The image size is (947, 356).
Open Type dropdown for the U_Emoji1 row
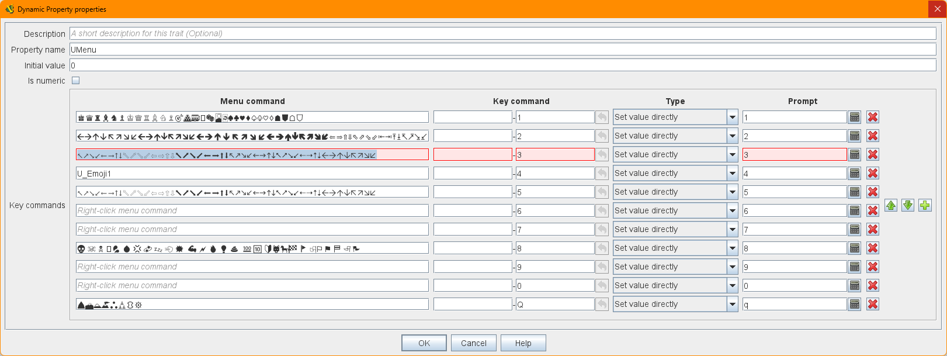tap(732, 173)
